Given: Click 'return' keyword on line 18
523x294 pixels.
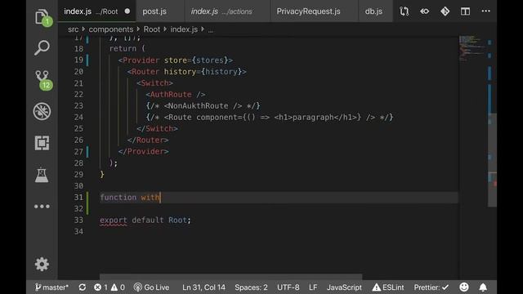Looking at the screenshot, I should click(x=123, y=49).
